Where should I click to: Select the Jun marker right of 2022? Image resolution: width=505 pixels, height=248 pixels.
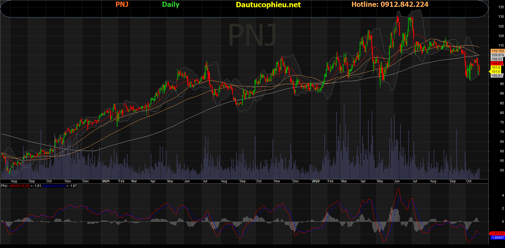tap(397, 181)
